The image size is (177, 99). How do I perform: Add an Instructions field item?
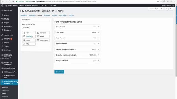click(43, 40)
